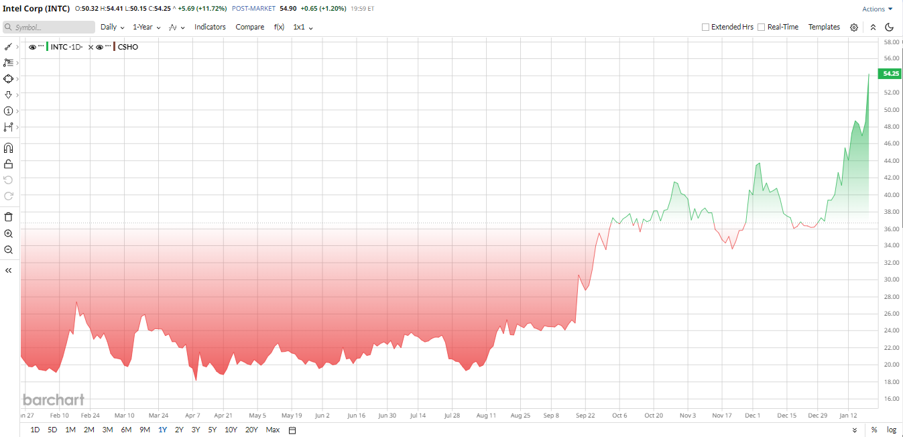Image resolution: width=903 pixels, height=437 pixels.
Task: Open the f(x) expressions tool
Action: point(279,27)
